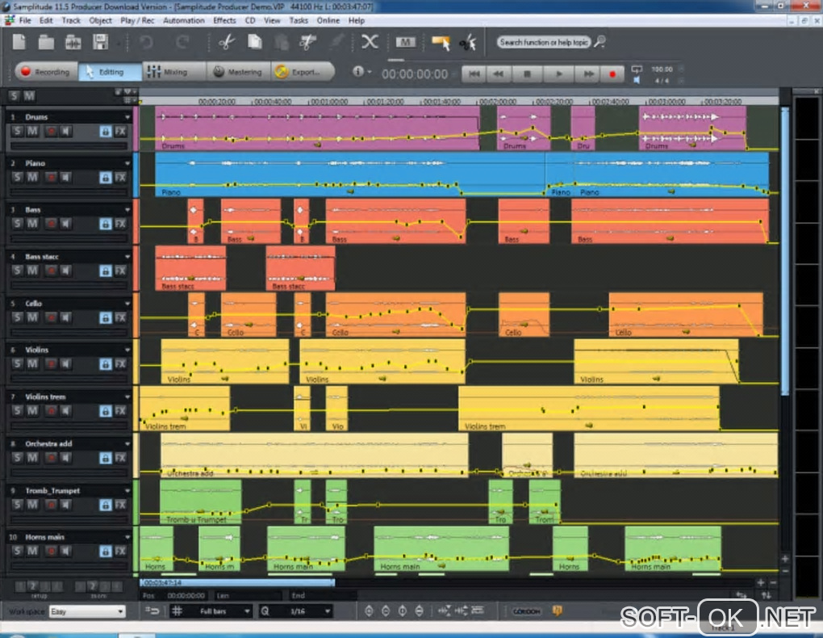Arm recording on the Bass track
823x638 pixels.
[x=50, y=224]
